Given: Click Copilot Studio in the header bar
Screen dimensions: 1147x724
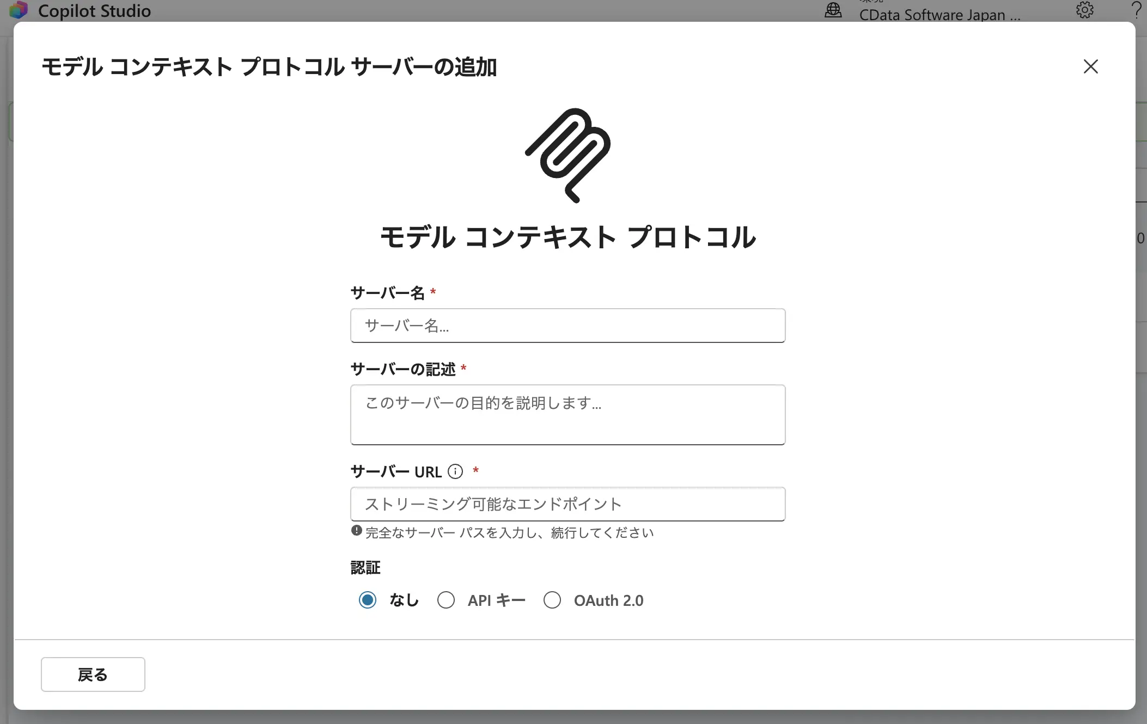Looking at the screenshot, I should tap(94, 10).
